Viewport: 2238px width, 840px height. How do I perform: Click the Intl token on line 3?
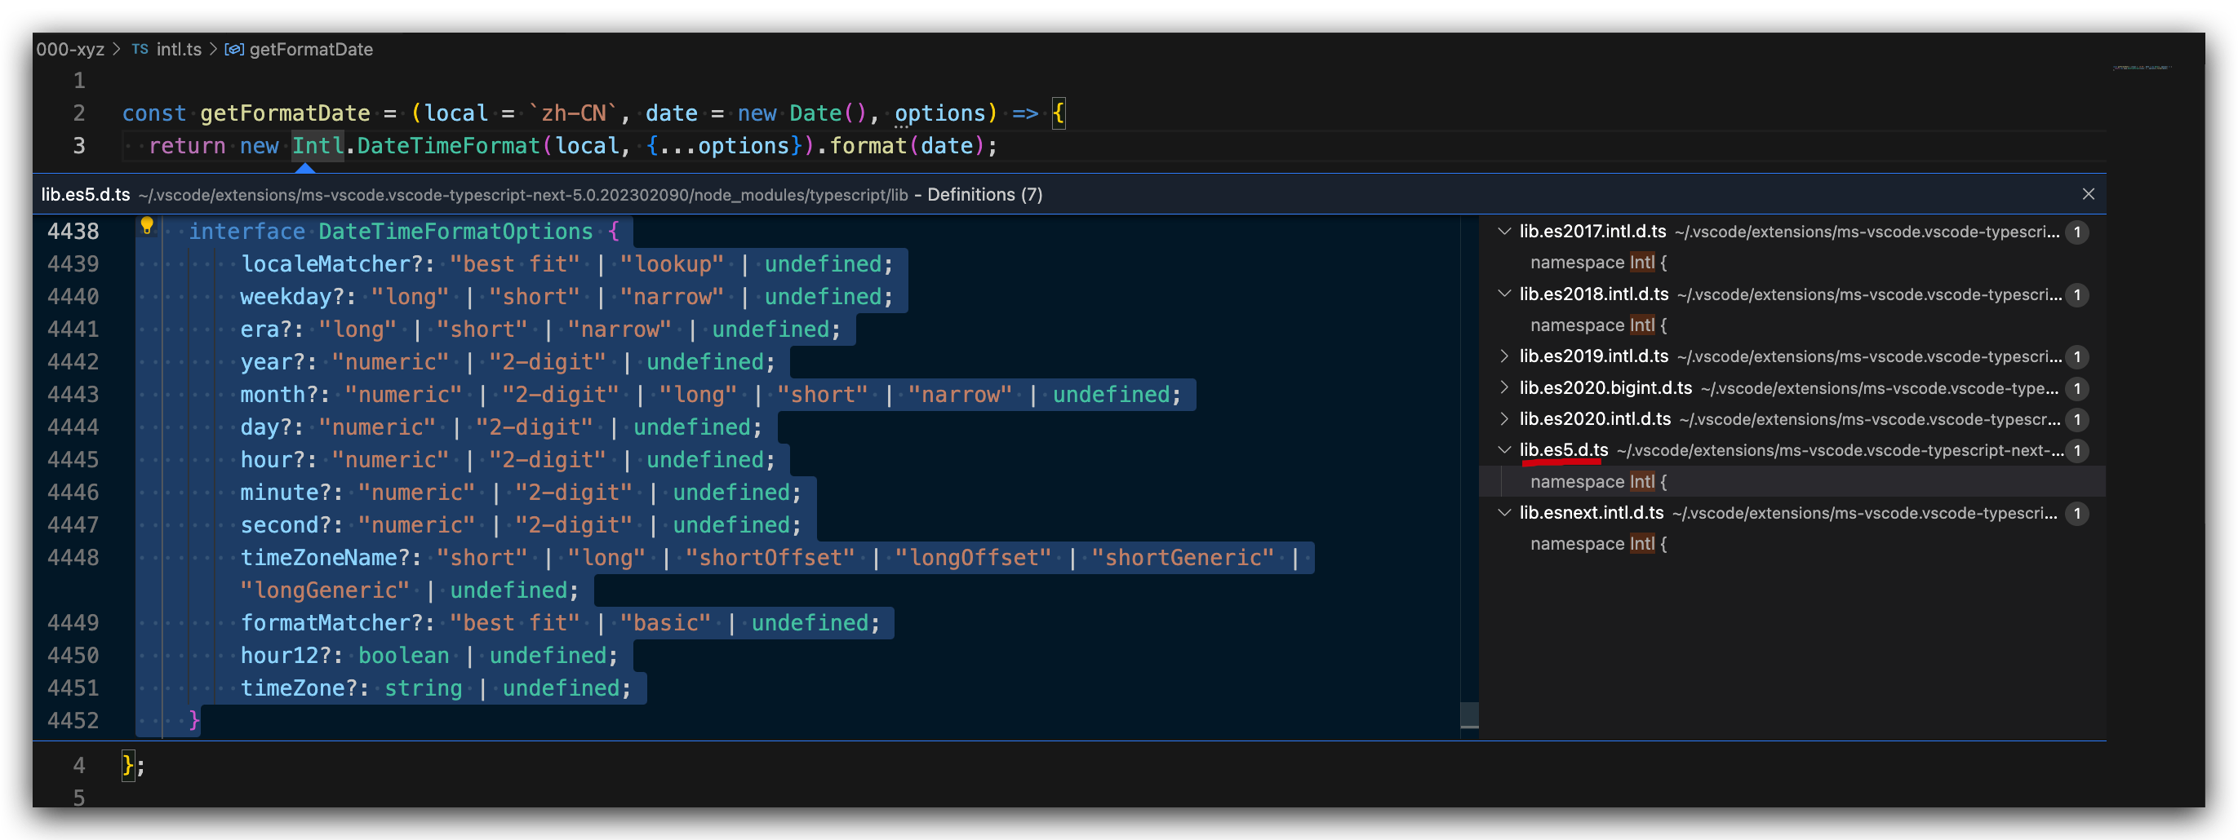coord(318,146)
